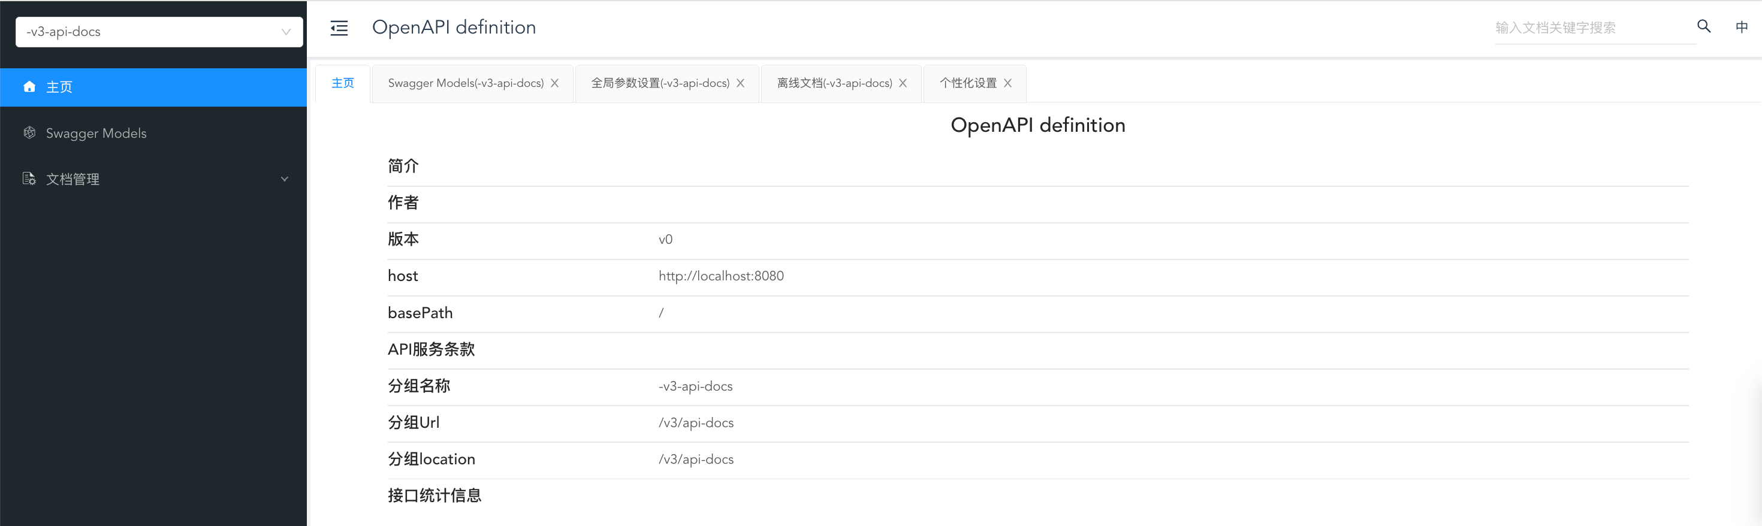Viewport: 1762px width, 526px height.
Task: Click the OpenAPI definition header title
Action: click(x=454, y=28)
